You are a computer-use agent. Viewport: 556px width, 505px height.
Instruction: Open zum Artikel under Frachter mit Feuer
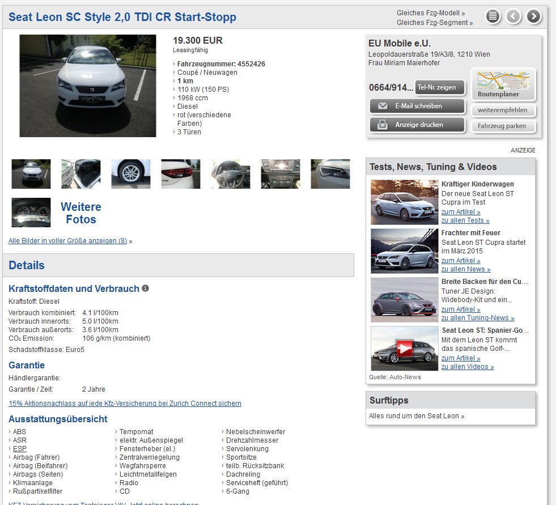(x=461, y=260)
